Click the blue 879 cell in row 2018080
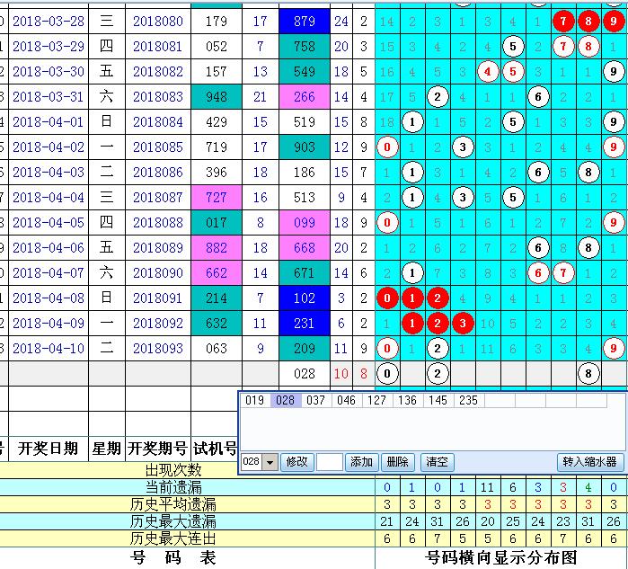Viewport: 628px width, 569px height. click(305, 21)
